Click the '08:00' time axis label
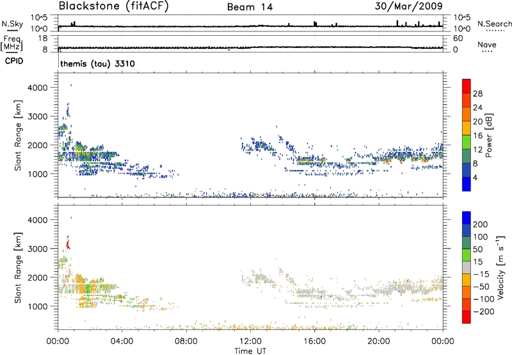The image size is (512, 355). click(186, 342)
